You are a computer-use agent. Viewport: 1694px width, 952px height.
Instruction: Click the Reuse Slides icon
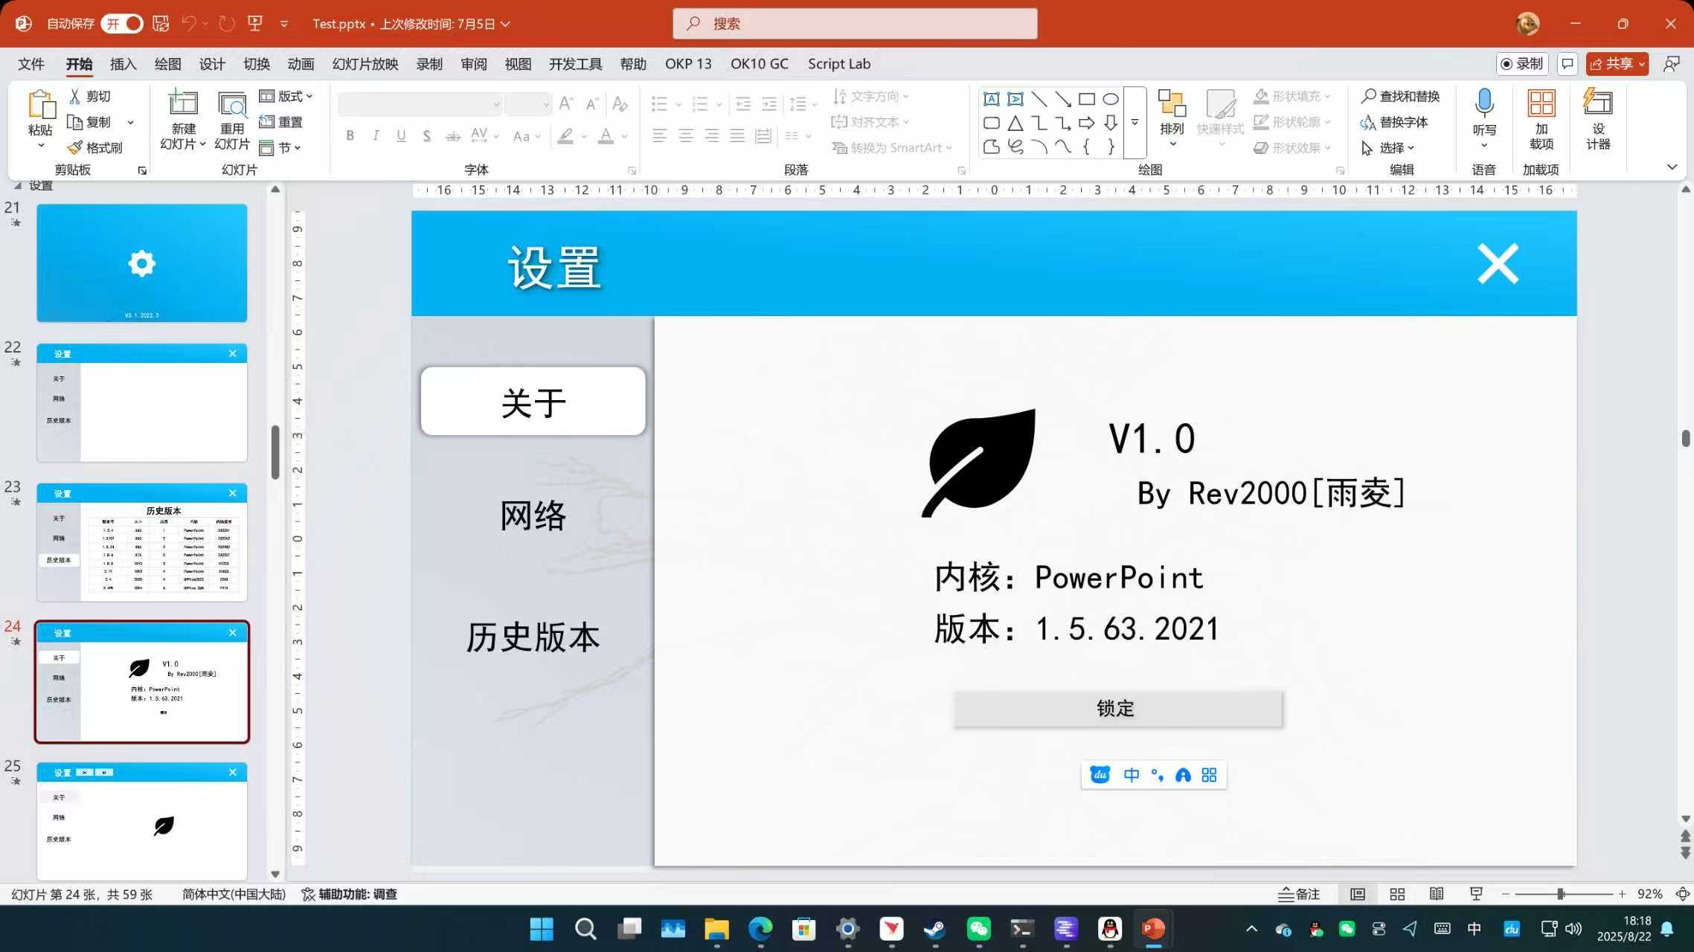coord(232,105)
